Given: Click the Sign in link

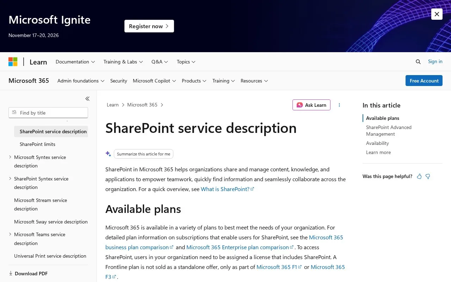Looking at the screenshot, I should 435,61.
